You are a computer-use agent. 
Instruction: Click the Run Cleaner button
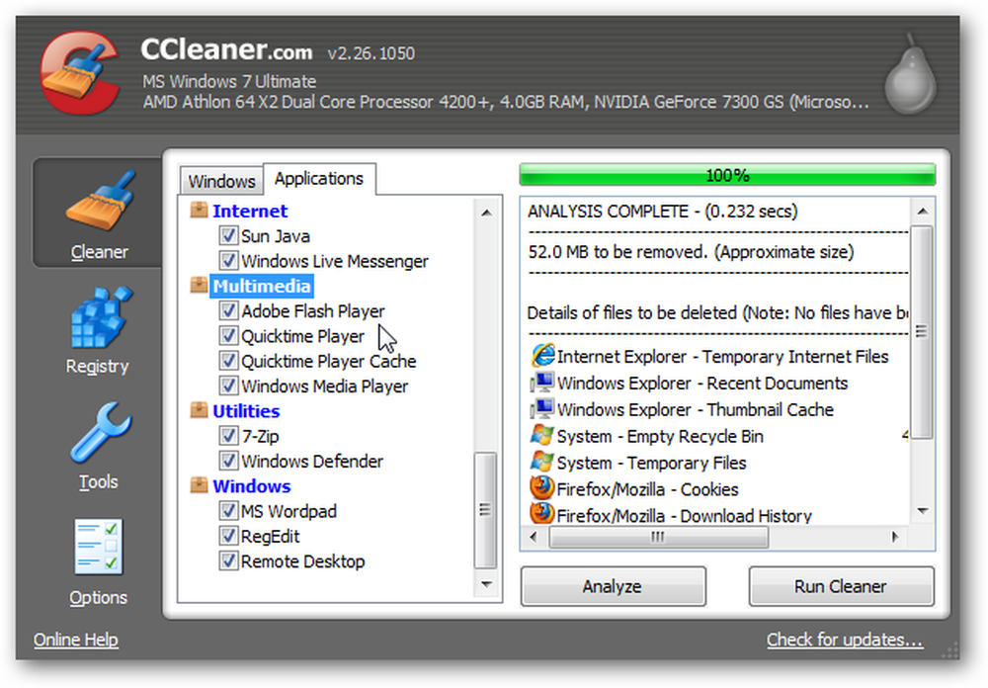point(841,586)
